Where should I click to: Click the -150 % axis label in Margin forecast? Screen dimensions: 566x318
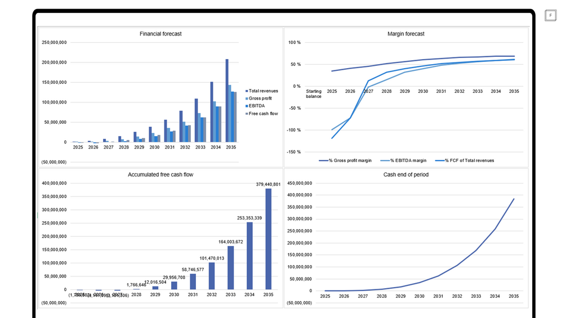coord(293,152)
